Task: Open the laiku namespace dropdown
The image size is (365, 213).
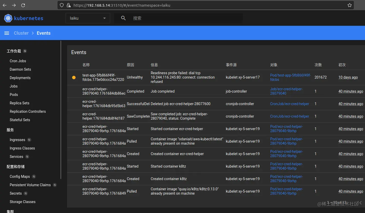Action: point(88,18)
